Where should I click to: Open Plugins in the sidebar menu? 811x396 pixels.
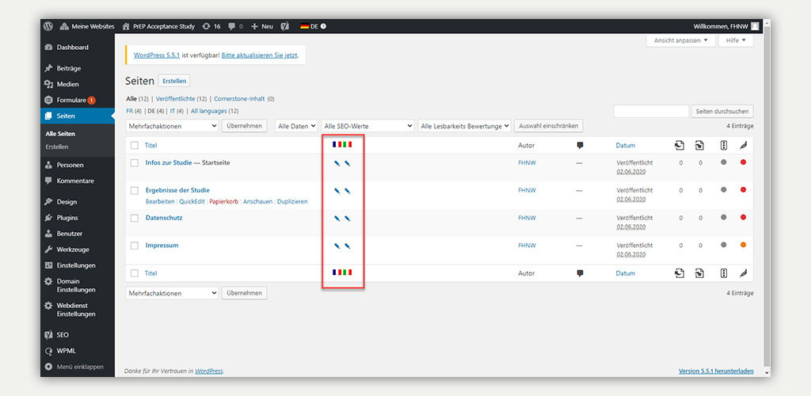click(67, 218)
